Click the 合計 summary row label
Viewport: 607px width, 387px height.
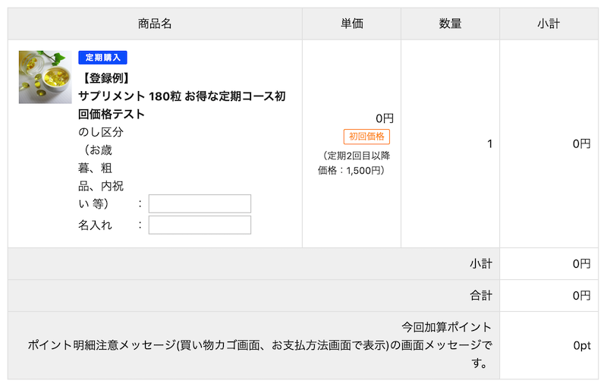coord(480,295)
